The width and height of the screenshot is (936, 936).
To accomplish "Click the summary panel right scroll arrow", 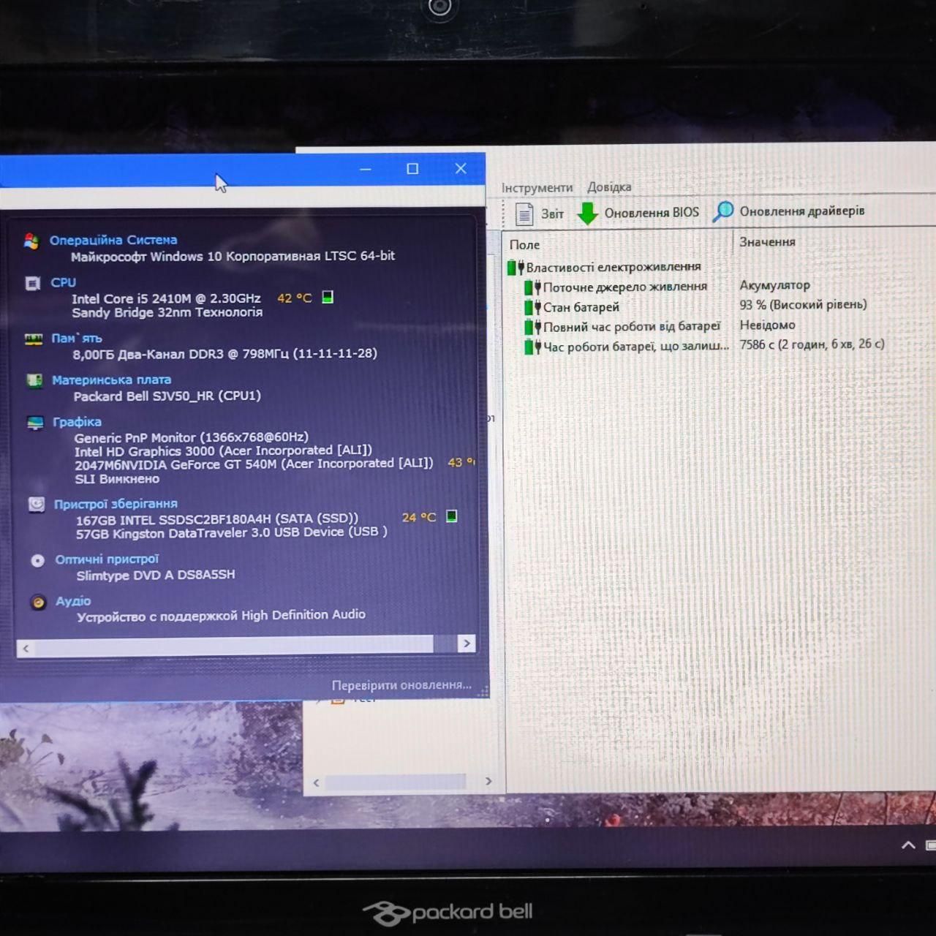I will (467, 643).
